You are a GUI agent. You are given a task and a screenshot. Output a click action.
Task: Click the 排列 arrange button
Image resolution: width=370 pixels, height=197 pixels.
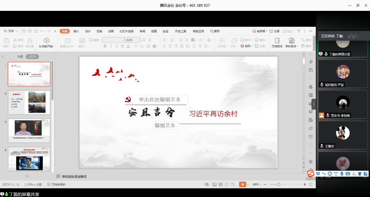pos(246,46)
